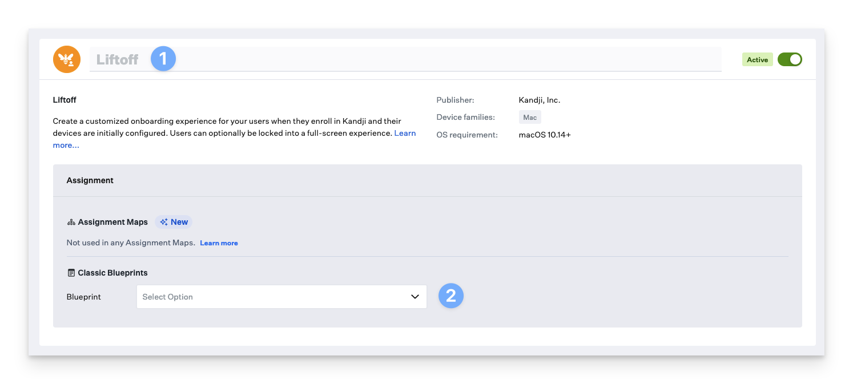Click the sparkle icon in New badge
This screenshot has width=853, height=384.
point(164,222)
